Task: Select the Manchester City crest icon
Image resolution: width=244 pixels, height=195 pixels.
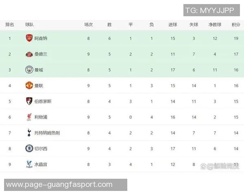Action: pyautogui.click(x=29, y=69)
